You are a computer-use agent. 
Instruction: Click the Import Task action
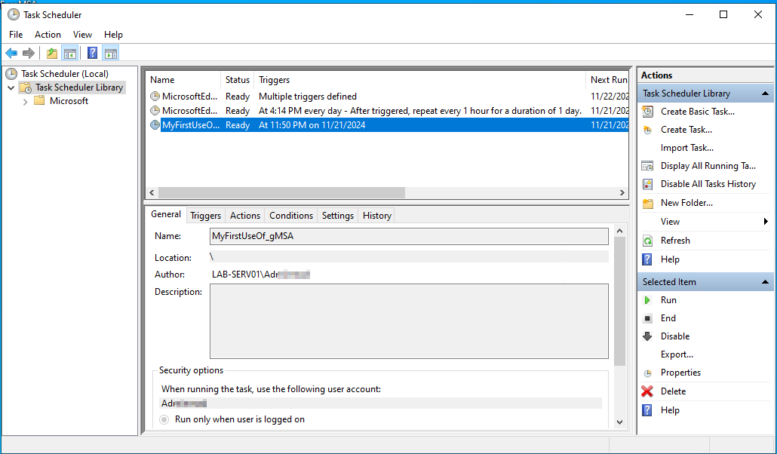686,148
